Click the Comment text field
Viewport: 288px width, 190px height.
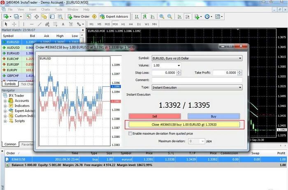[197, 80]
